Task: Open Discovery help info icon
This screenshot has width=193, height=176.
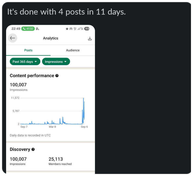Action: tap(33, 150)
